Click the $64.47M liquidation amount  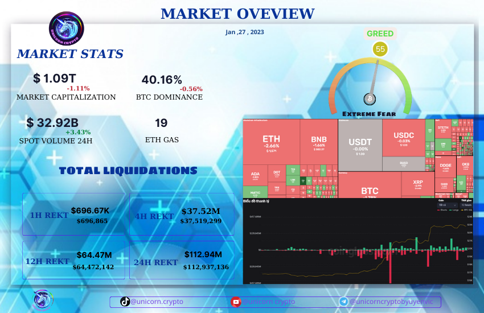pos(94,255)
